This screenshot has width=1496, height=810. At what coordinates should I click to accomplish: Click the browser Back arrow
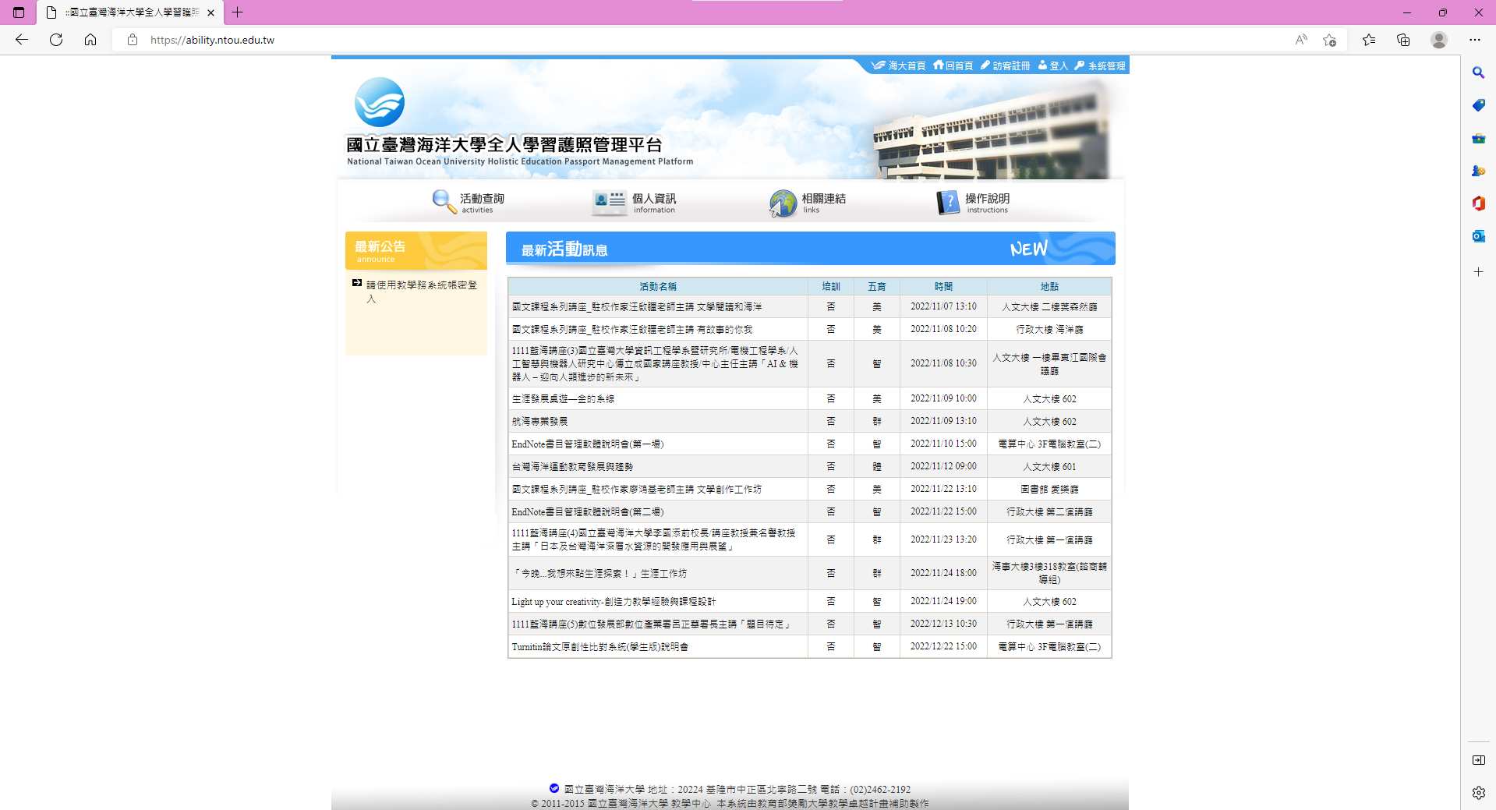point(22,40)
